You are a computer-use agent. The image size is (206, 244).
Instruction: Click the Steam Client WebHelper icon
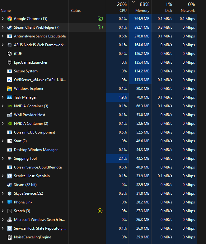point(10,27)
